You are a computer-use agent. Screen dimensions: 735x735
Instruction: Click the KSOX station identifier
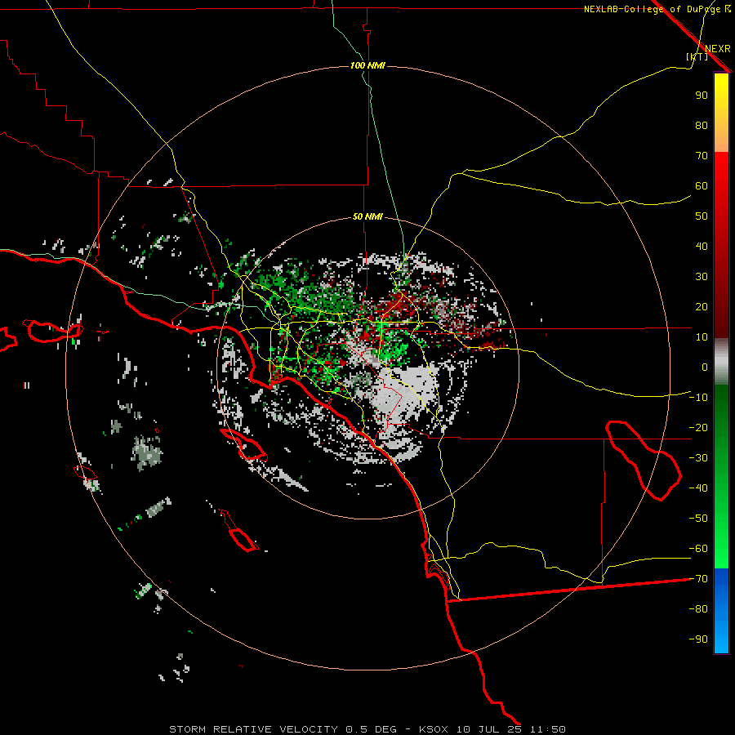[434, 729]
